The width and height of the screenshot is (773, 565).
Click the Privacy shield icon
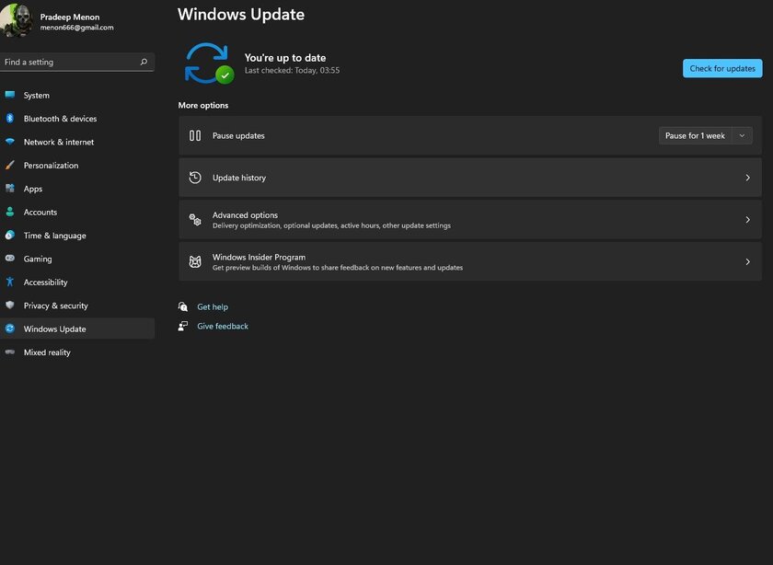(10, 305)
